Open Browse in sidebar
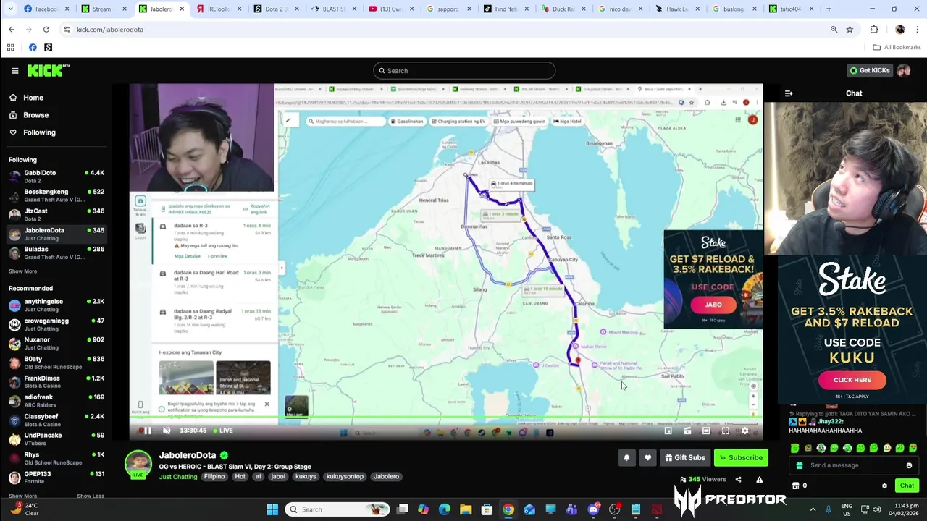This screenshot has height=521, width=927. click(35, 115)
